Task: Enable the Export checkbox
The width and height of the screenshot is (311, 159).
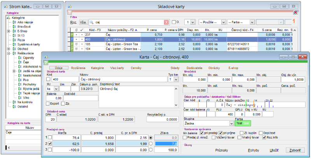Action: (48, 104)
